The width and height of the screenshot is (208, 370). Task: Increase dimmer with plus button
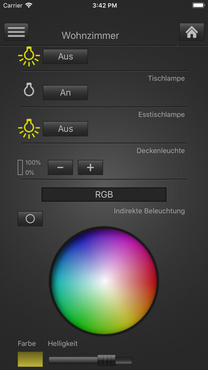click(90, 167)
